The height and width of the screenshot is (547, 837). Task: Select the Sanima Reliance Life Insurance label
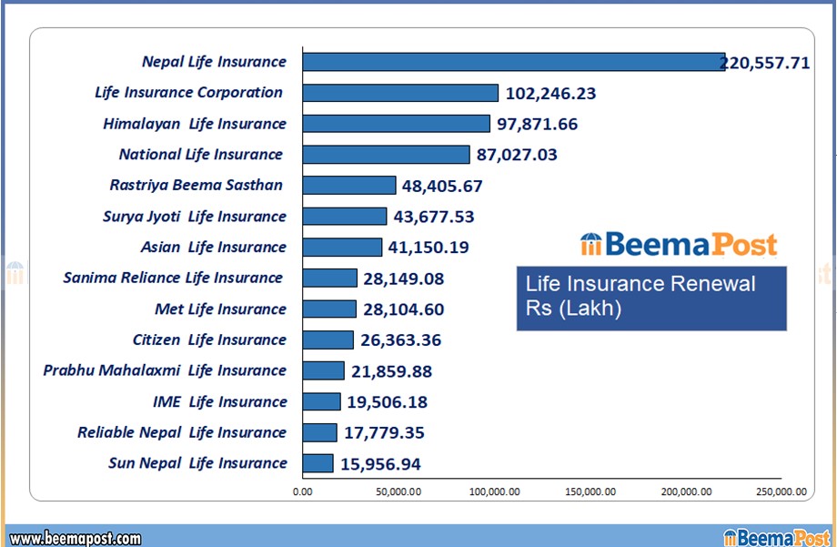click(x=173, y=279)
